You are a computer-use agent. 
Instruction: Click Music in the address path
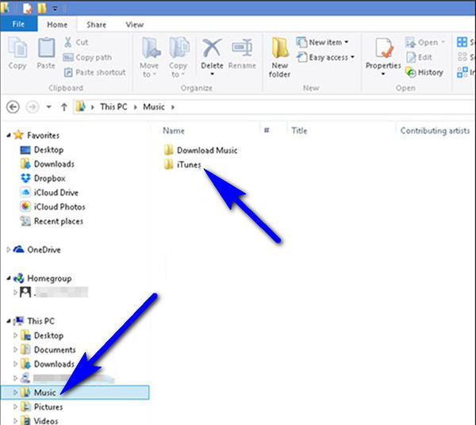click(x=154, y=107)
